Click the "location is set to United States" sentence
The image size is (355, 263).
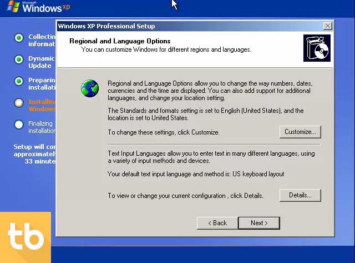tap(148, 118)
